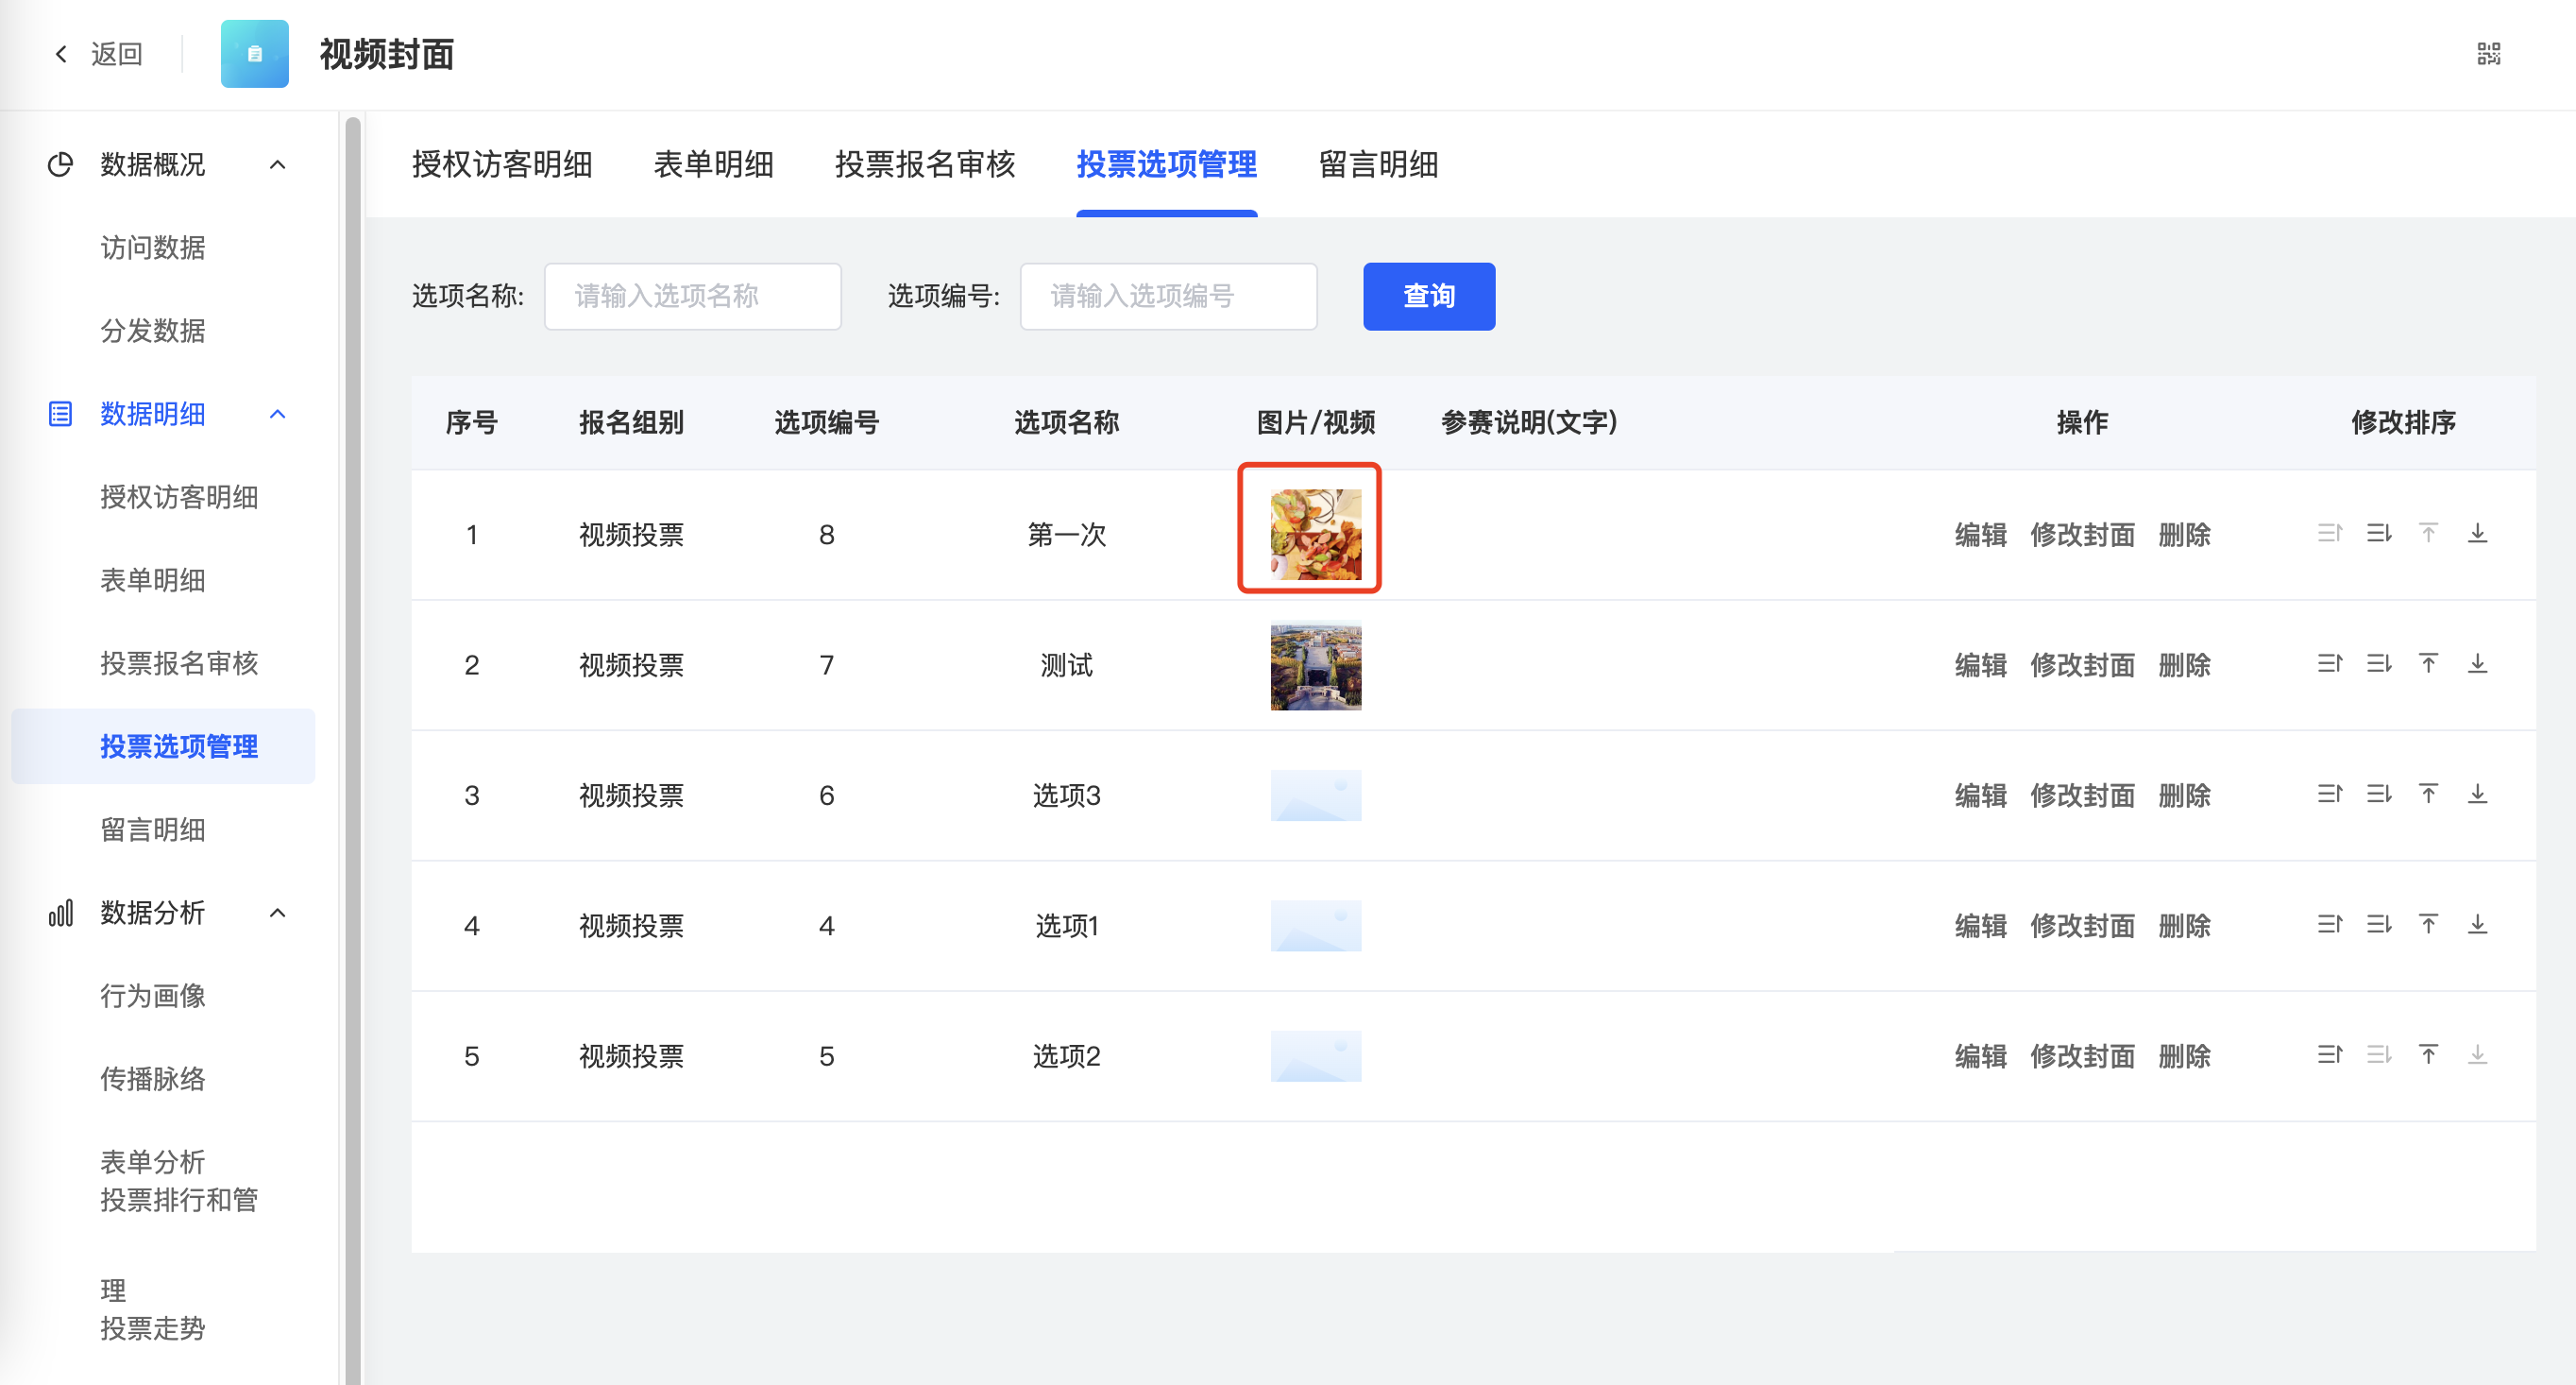Collapse the 数据明细 sidebar section
The height and width of the screenshot is (1385, 2576).
(278, 415)
